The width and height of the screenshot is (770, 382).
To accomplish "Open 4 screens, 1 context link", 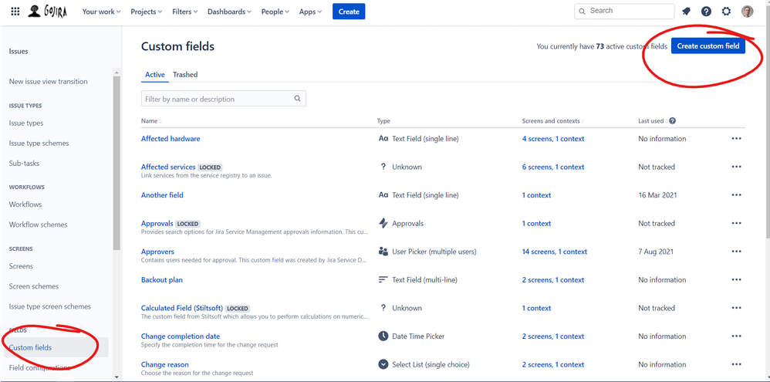I will 553,139.
